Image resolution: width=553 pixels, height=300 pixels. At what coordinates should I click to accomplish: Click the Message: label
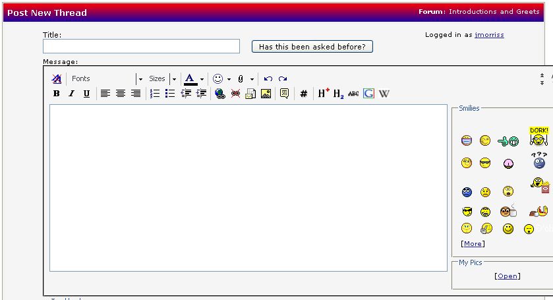[x=60, y=62]
